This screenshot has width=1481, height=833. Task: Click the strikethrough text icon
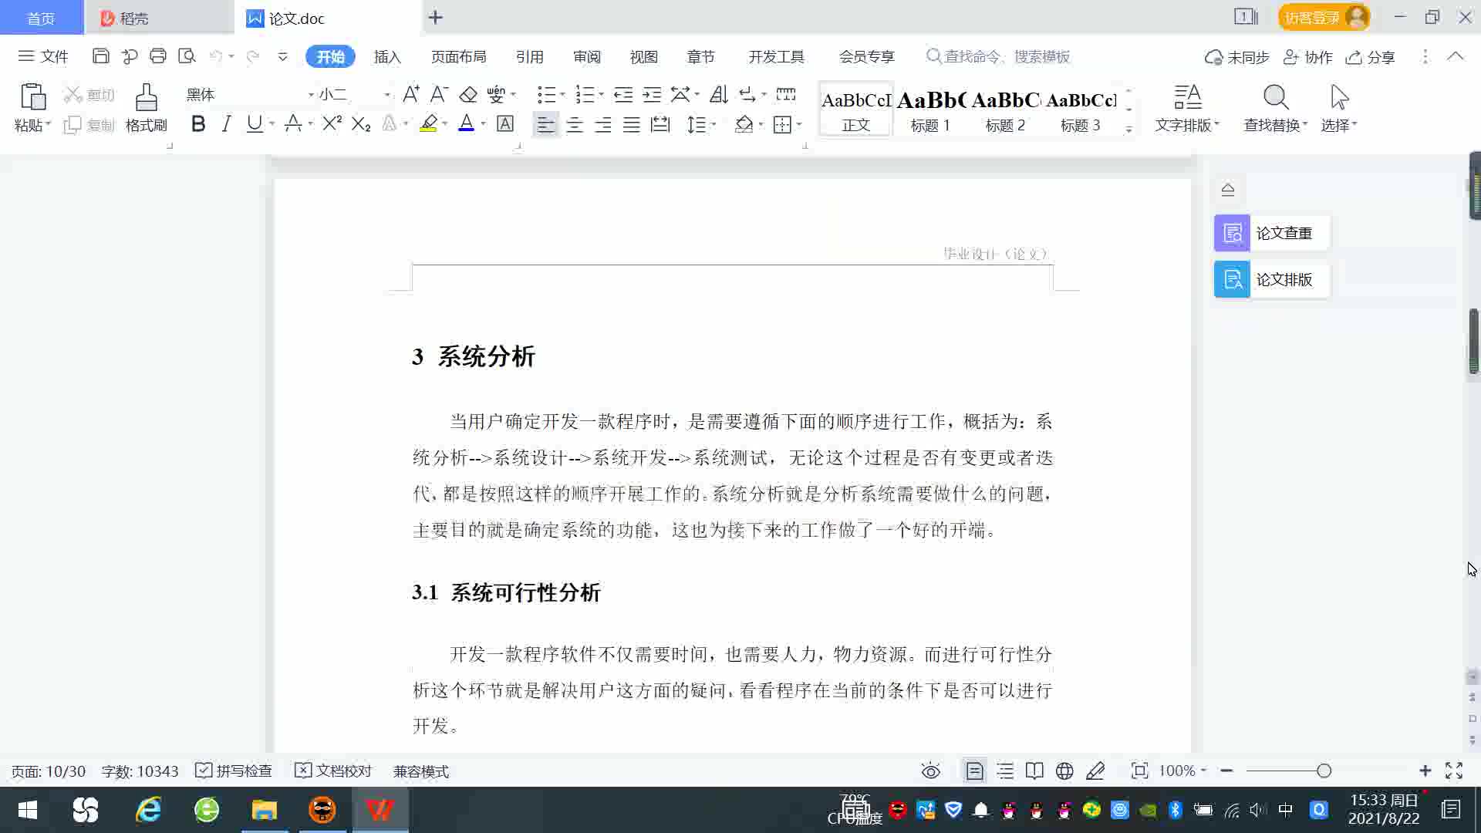pyautogui.click(x=293, y=124)
